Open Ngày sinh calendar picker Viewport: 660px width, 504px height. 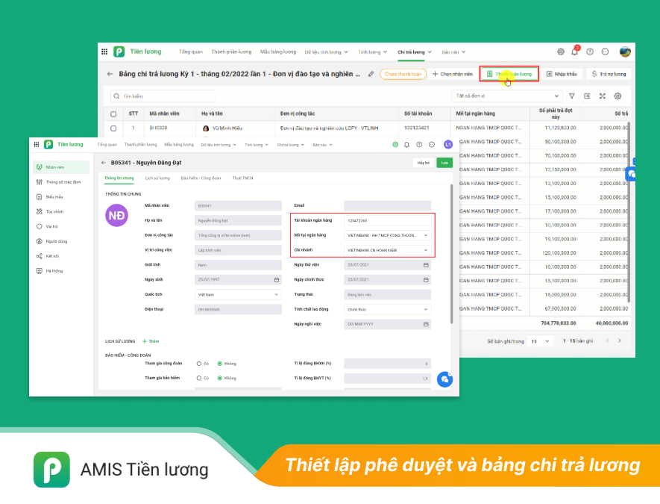277,280
